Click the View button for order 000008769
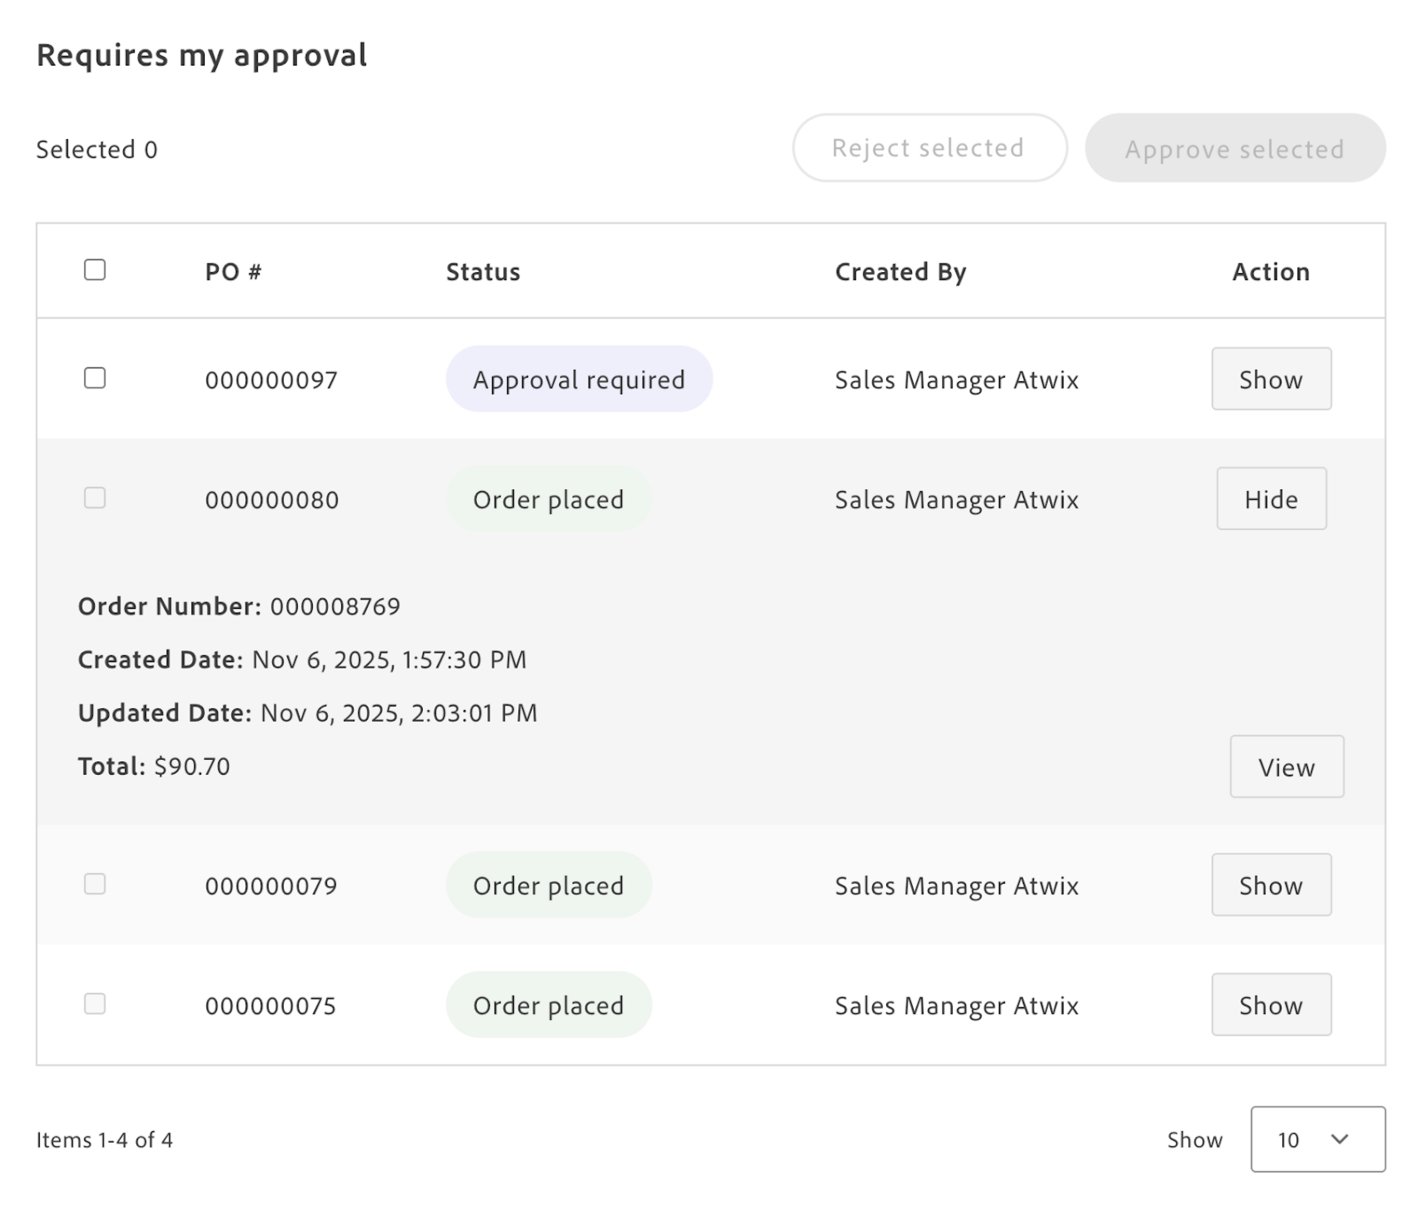 point(1286,766)
